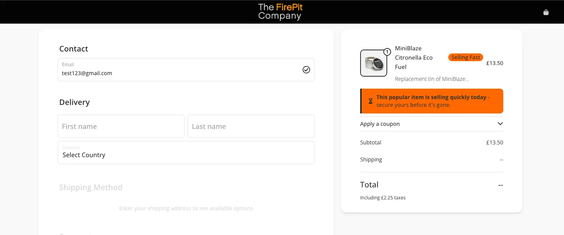Open the shopping bag icon in header

[x=546, y=12]
